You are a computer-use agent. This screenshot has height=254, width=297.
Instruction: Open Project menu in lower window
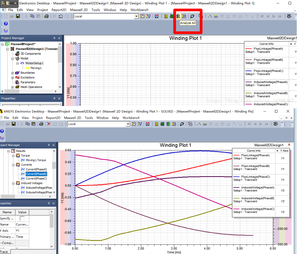click(37, 118)
